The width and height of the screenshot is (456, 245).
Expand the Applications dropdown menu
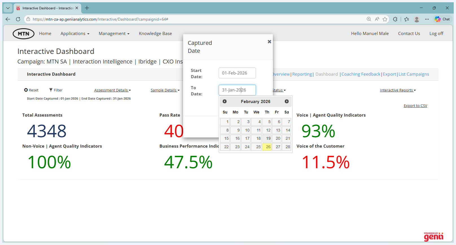(x=75, y=34)
